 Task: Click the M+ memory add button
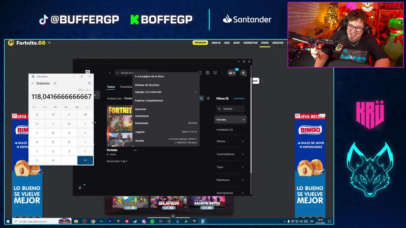tap(56, 107)
